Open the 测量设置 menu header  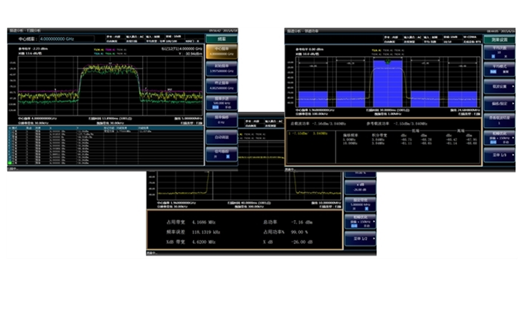(499, 39)
